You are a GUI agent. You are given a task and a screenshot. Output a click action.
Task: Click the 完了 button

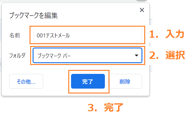(x=88, y=81)
